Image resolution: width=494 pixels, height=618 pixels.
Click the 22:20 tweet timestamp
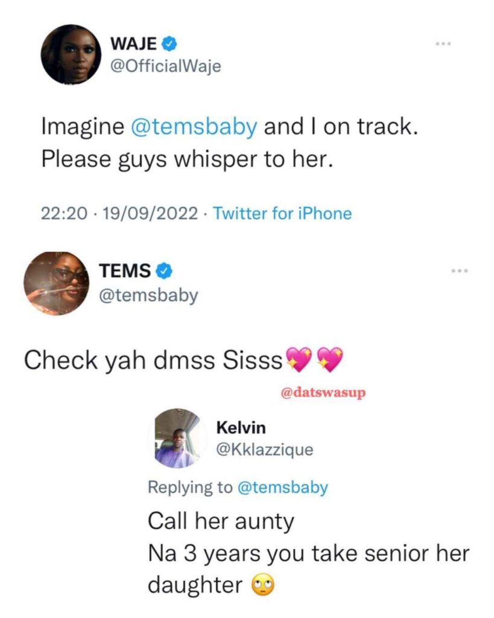65,213
